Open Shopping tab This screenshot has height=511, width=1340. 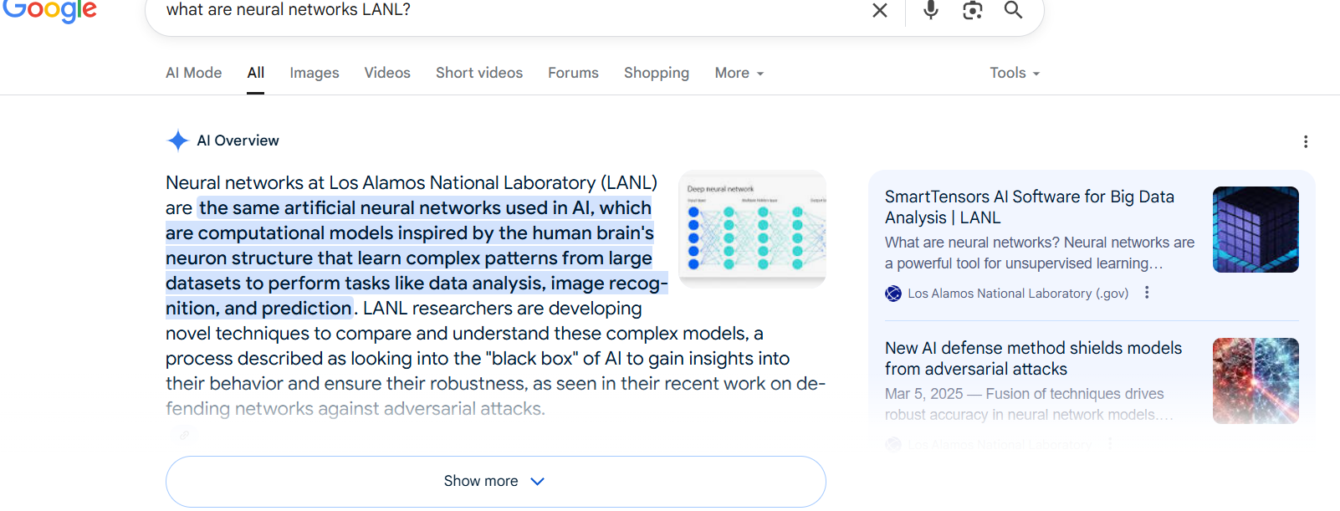coord(657,73)
